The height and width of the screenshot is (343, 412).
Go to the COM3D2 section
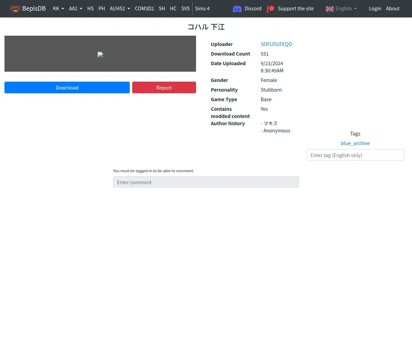click(x=144, y=9)
